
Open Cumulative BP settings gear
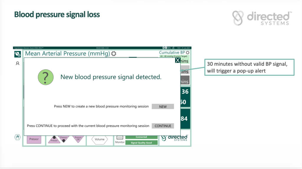188,52
